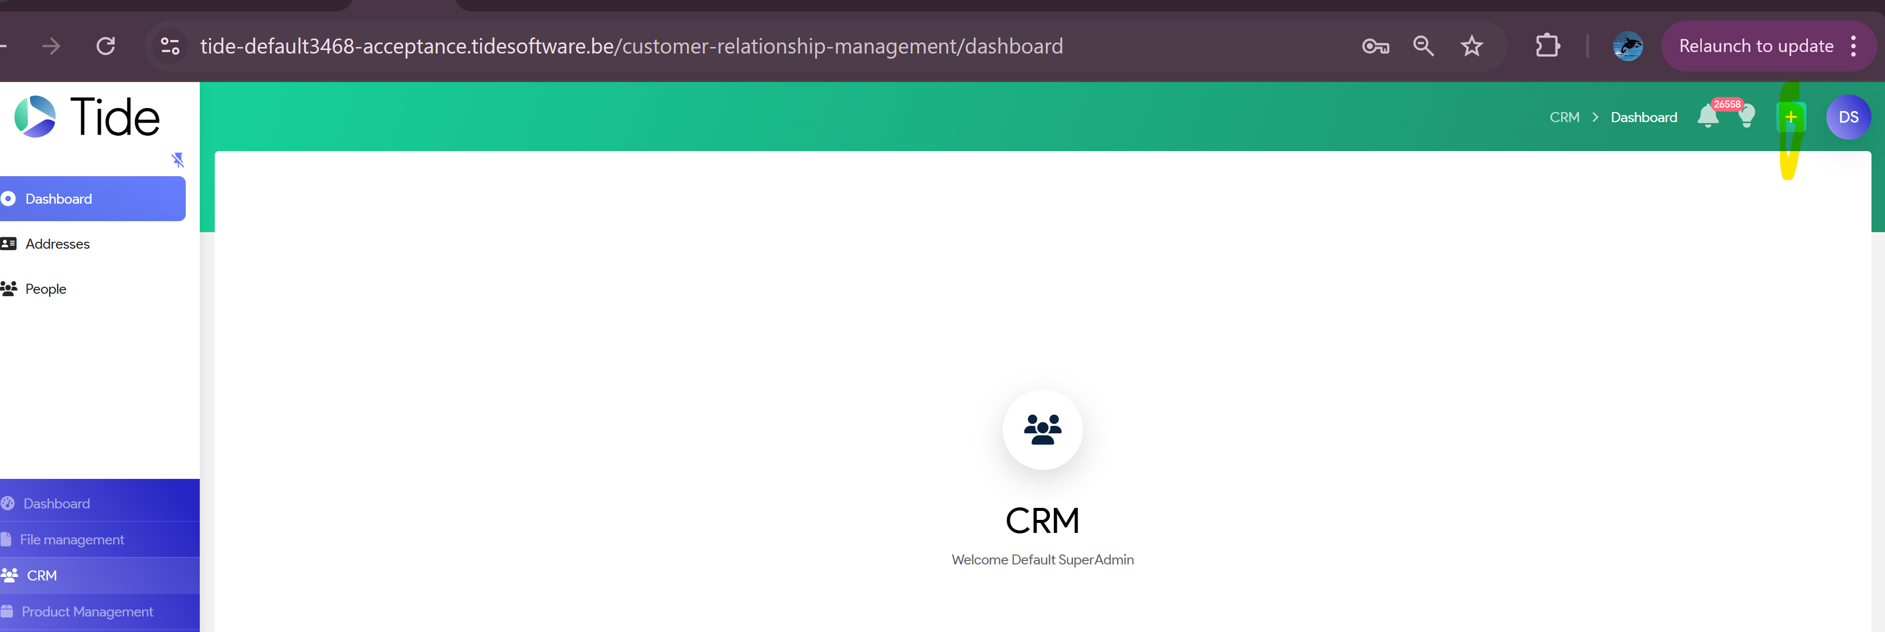Click the browser address bar URL

631,47
